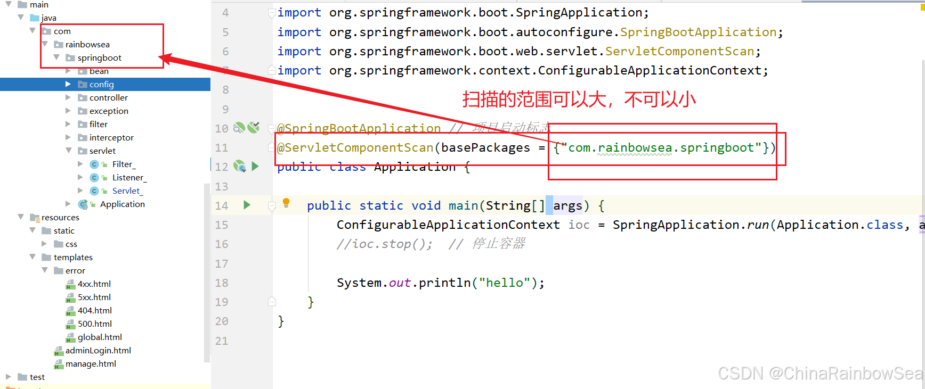Toggle the fold marker beside line 14
This screenshot has width=925, height=389.
point(272,205)
